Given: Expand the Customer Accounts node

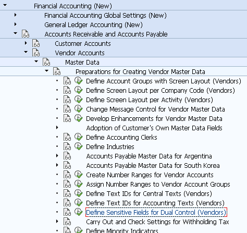Looking at the screenshot, I should (26, 43).
